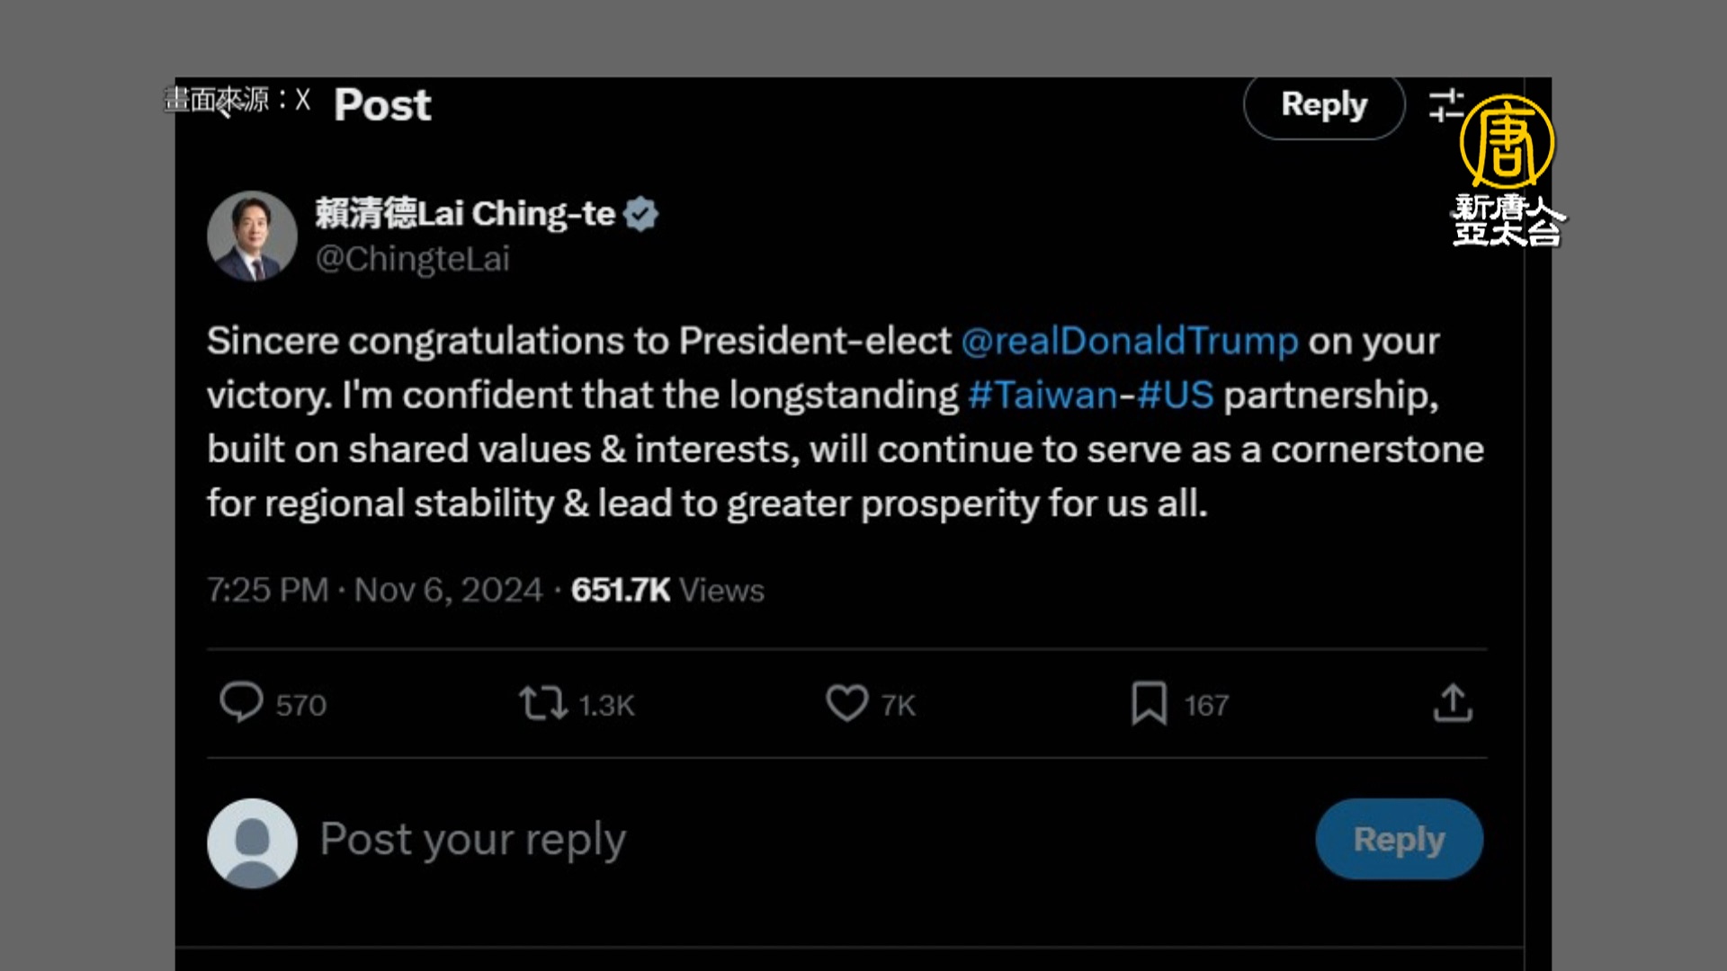Click the Lai Ching-te display name

(x=464, y=214)
